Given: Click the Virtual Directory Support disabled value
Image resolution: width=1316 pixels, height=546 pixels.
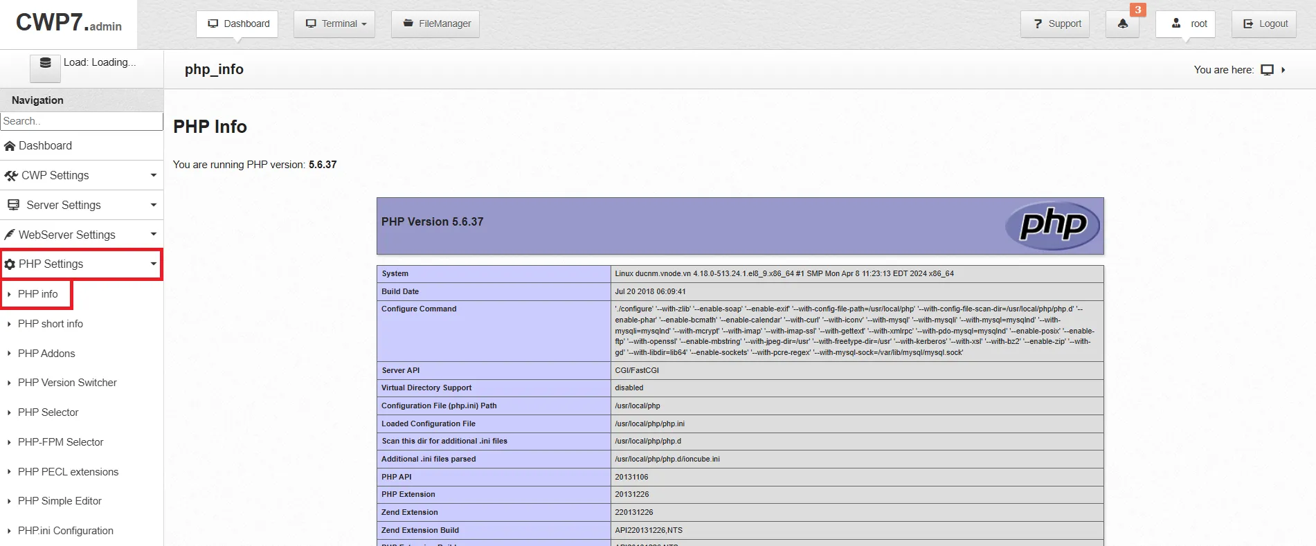Looking at the screenshot, I should coord(629,388).
